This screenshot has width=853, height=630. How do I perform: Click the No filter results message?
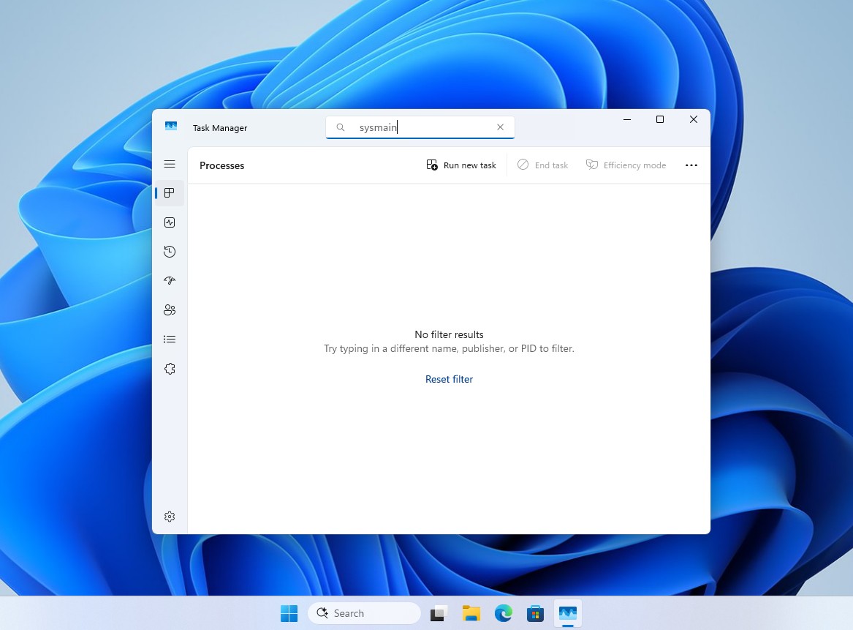(x=449, y=334)
